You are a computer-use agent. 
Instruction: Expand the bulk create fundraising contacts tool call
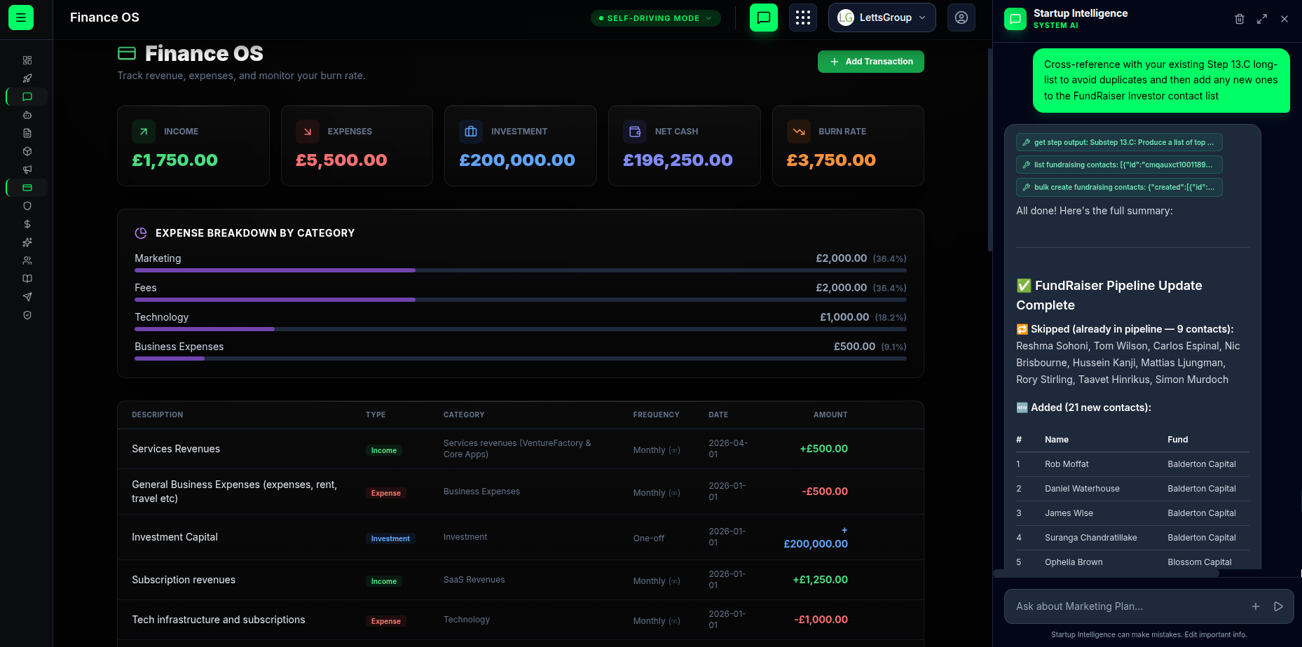click(x=1119, y=187)
